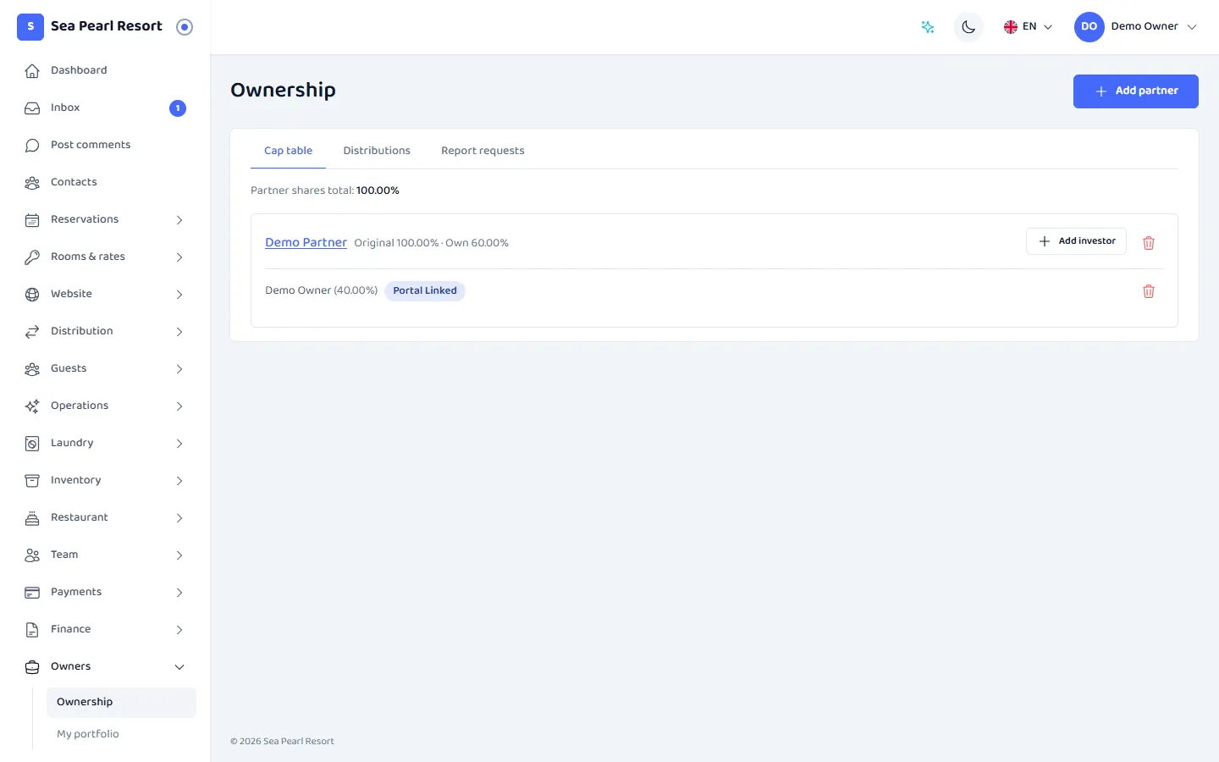1219x762 pixels.
Task: Delete the Demo Partner row with trash icon
Action: [1149, 243]
